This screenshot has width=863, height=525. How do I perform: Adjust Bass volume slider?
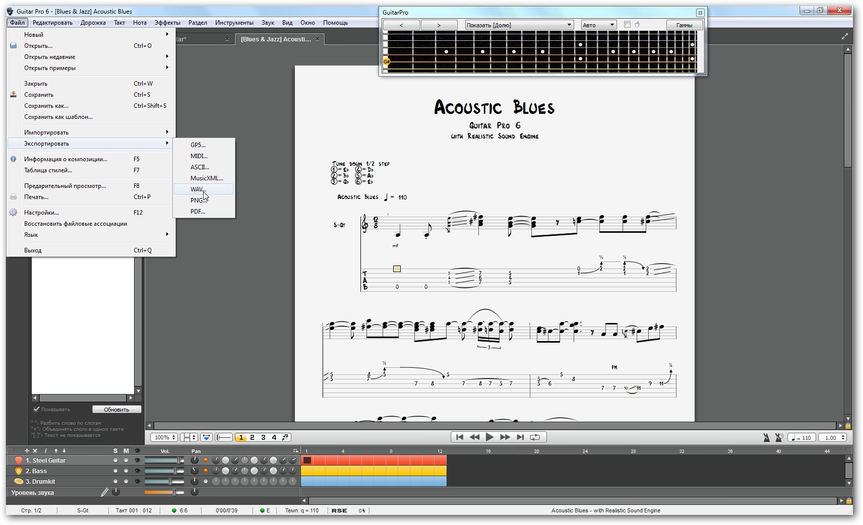click(164, 471)
